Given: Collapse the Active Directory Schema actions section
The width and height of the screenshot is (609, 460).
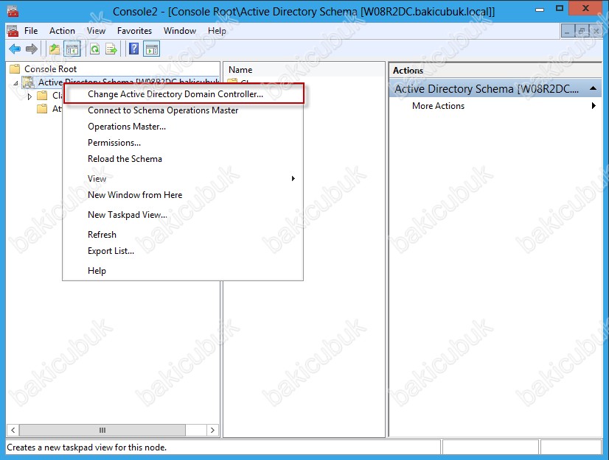Looking at the screenshot, I should (593, 88).
